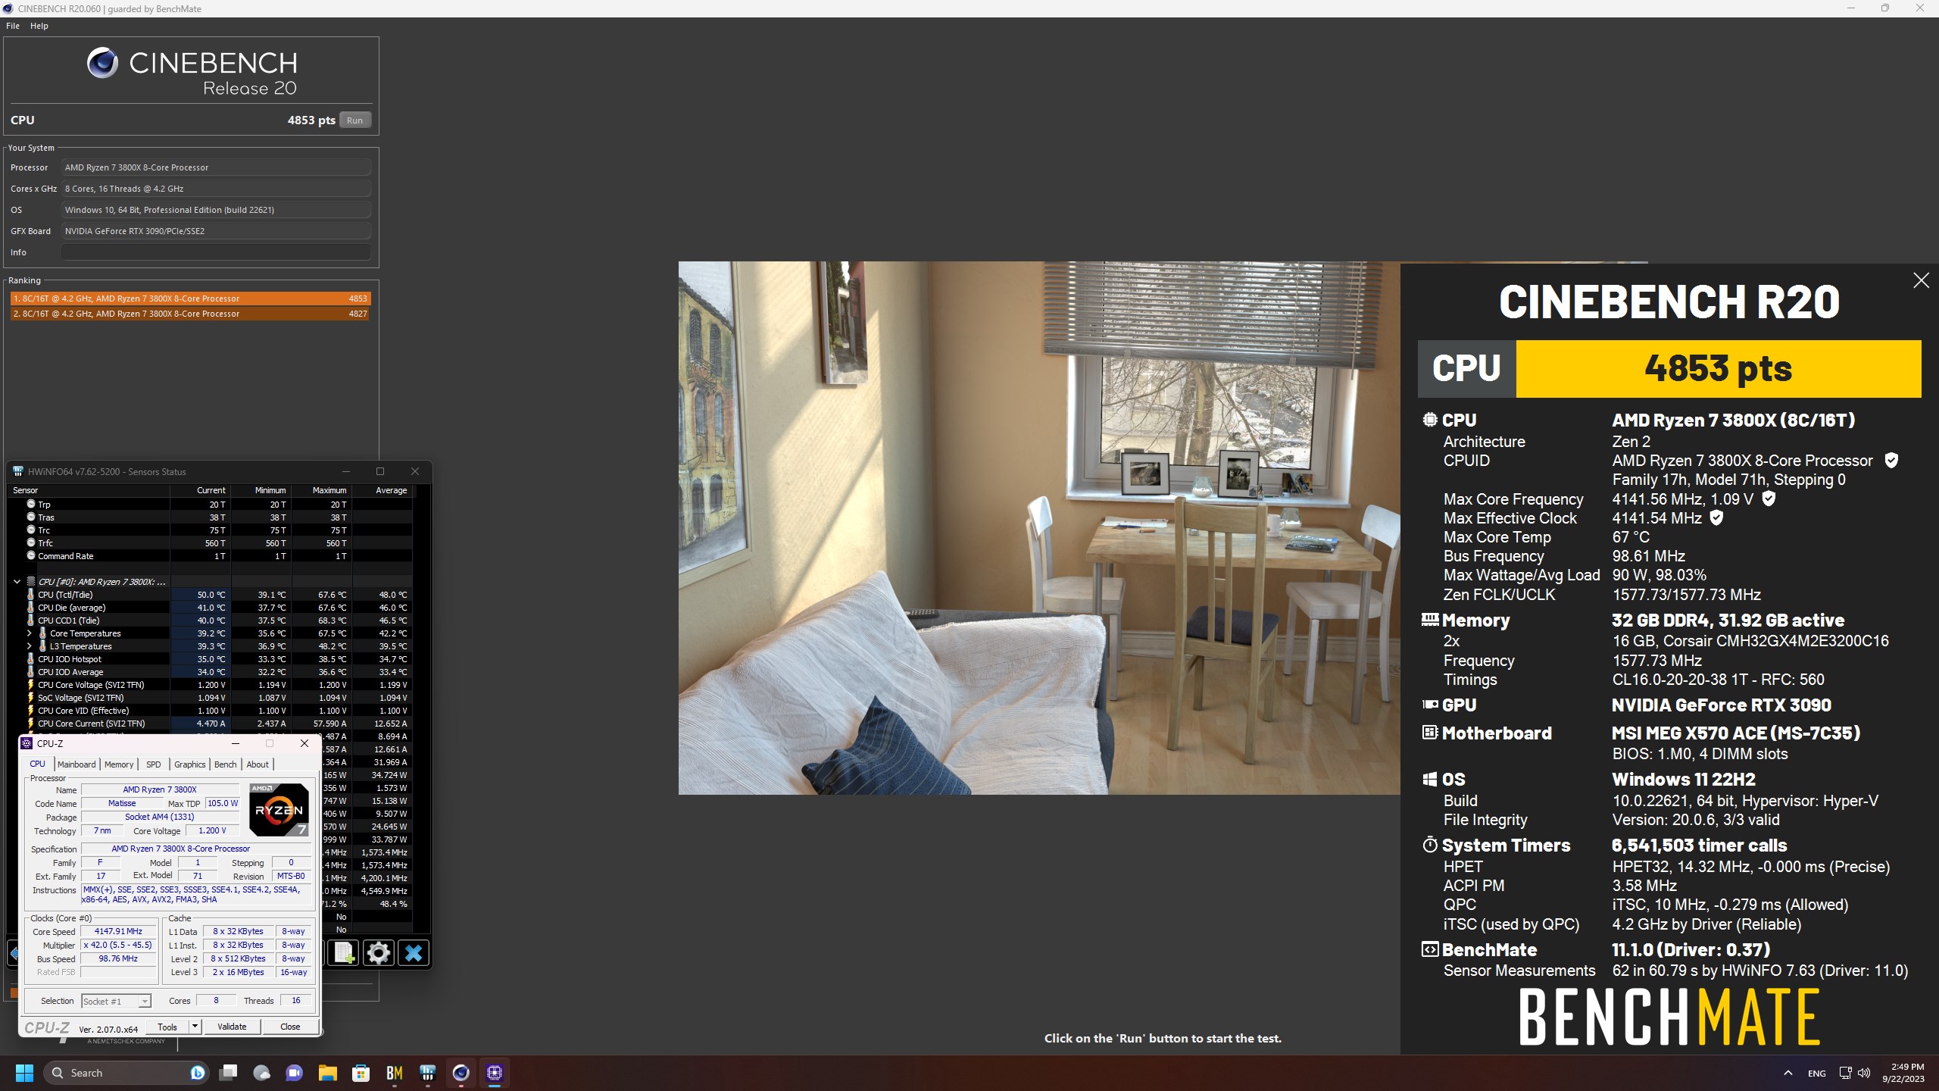Switch to the Mainboard tab in CPU-Z
Screen dimensions: 1939x1091
[x=76, y=764]
